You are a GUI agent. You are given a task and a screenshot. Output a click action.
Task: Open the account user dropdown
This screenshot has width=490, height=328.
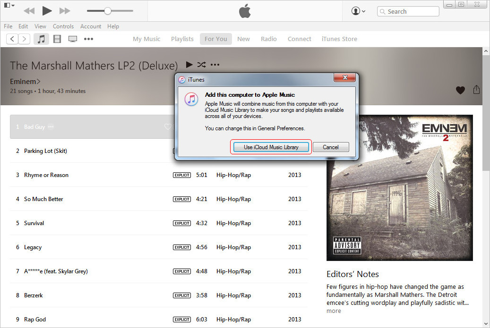pos(358,11)
